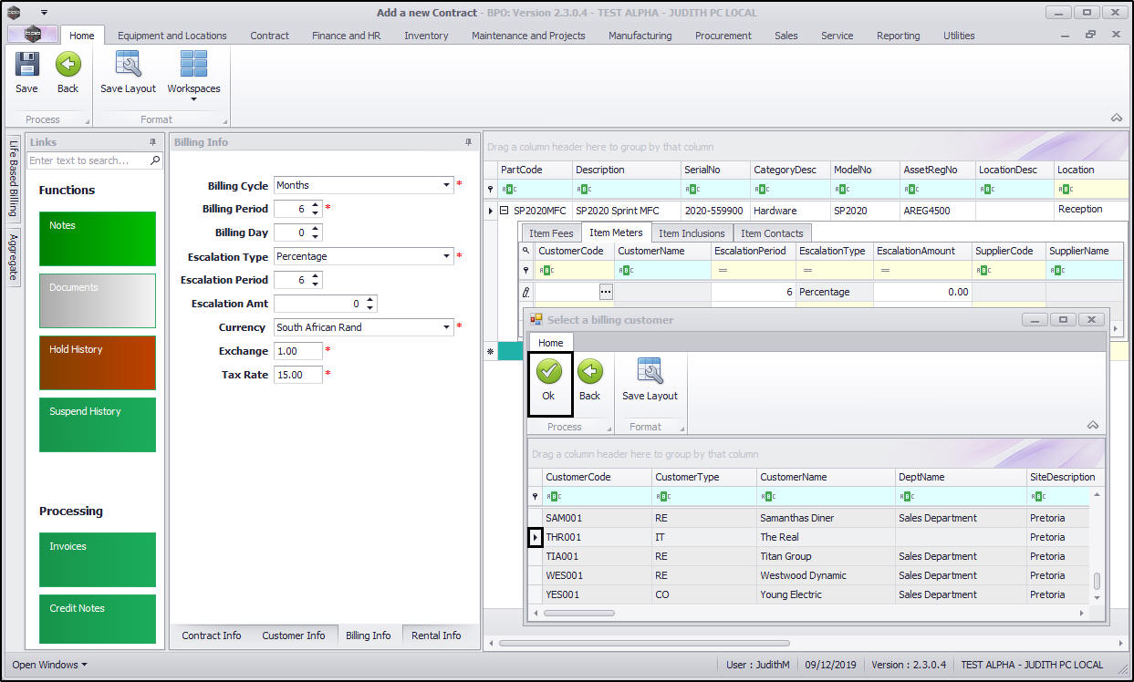
Task: Expand the Currency dropdown
Action: (447, 327)
